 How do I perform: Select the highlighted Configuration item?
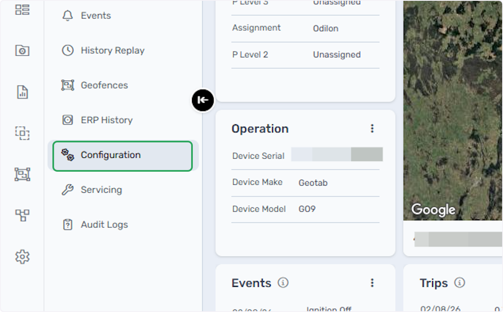click(123, 156)
